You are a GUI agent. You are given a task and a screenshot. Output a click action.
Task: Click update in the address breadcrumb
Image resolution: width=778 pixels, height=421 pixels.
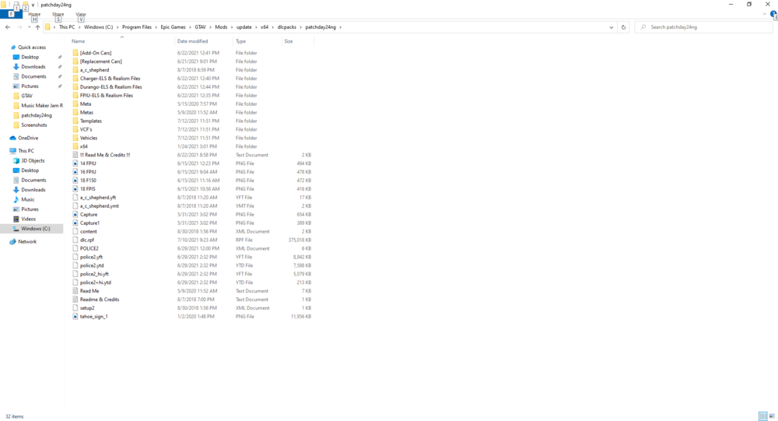pos(244,27)
